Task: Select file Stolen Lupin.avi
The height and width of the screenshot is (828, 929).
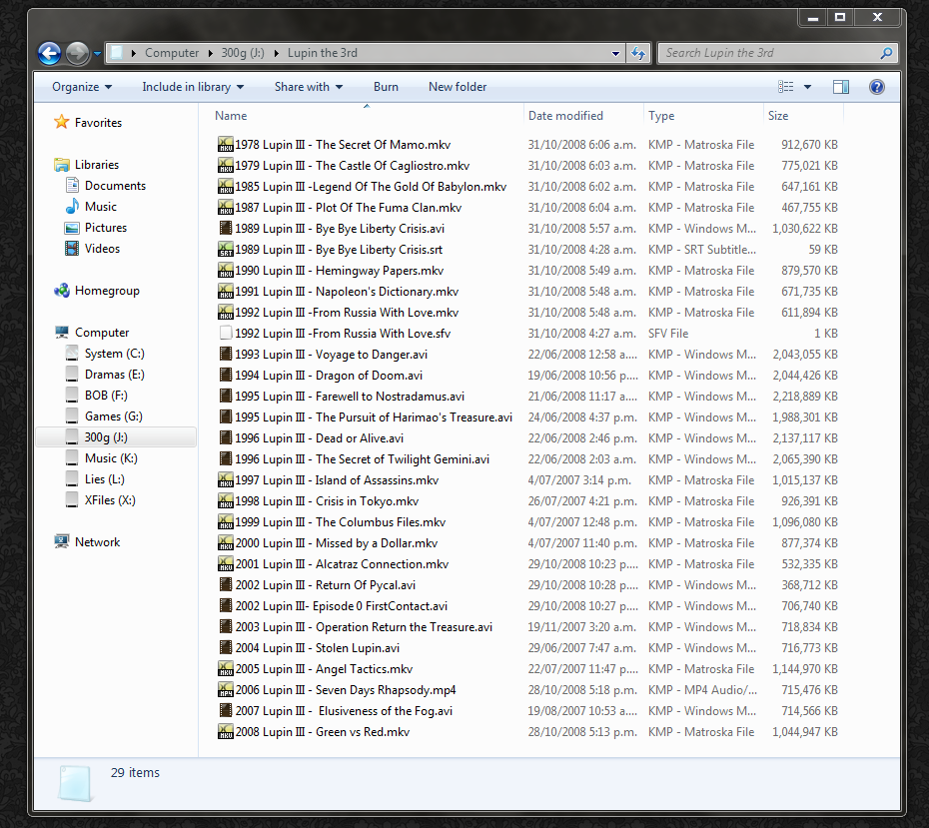Action: tap(317, 648)
